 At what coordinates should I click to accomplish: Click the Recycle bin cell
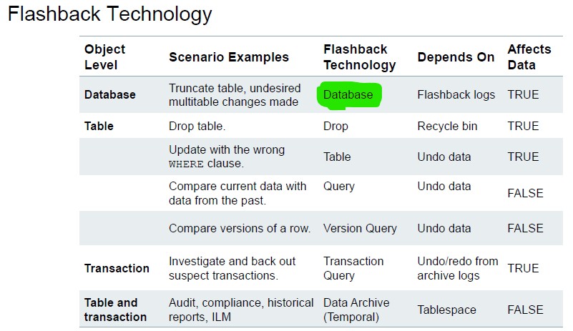tap(447, 126)
